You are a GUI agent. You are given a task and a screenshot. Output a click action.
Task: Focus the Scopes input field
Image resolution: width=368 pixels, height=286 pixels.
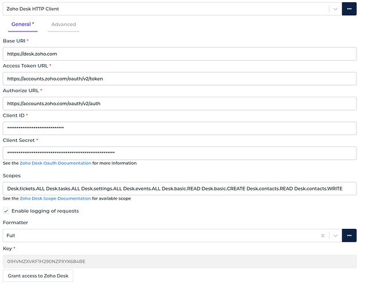[x=179, y=189]
